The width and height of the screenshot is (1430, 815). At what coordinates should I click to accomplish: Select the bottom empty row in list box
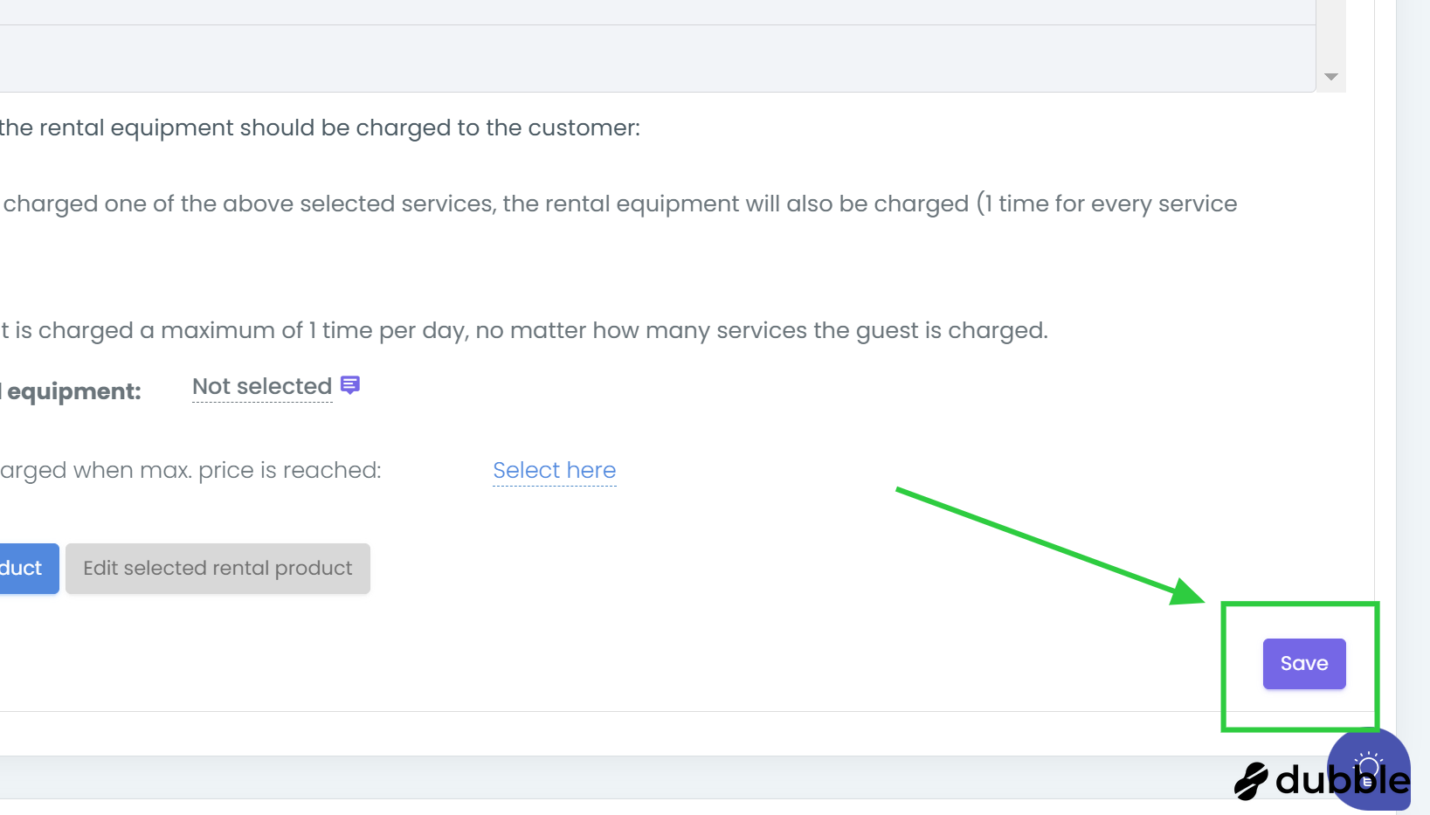point(655,59)
